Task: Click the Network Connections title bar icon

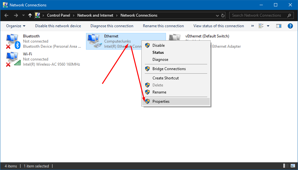Action: (x=5, y=5)
